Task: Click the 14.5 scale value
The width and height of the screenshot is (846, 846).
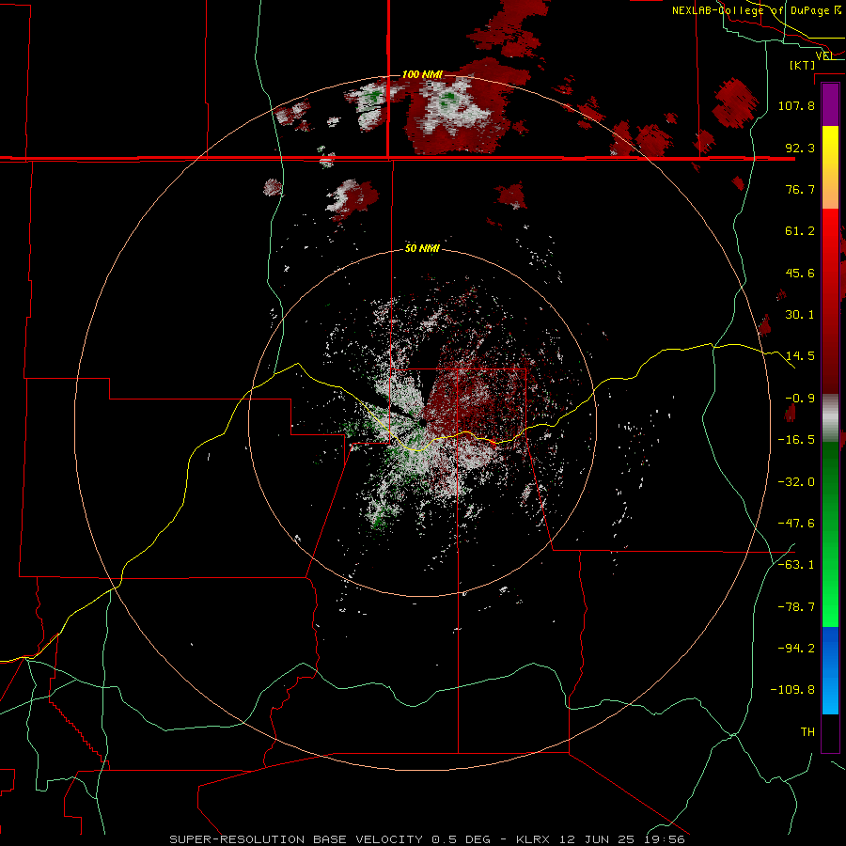Action: [800, 356]
